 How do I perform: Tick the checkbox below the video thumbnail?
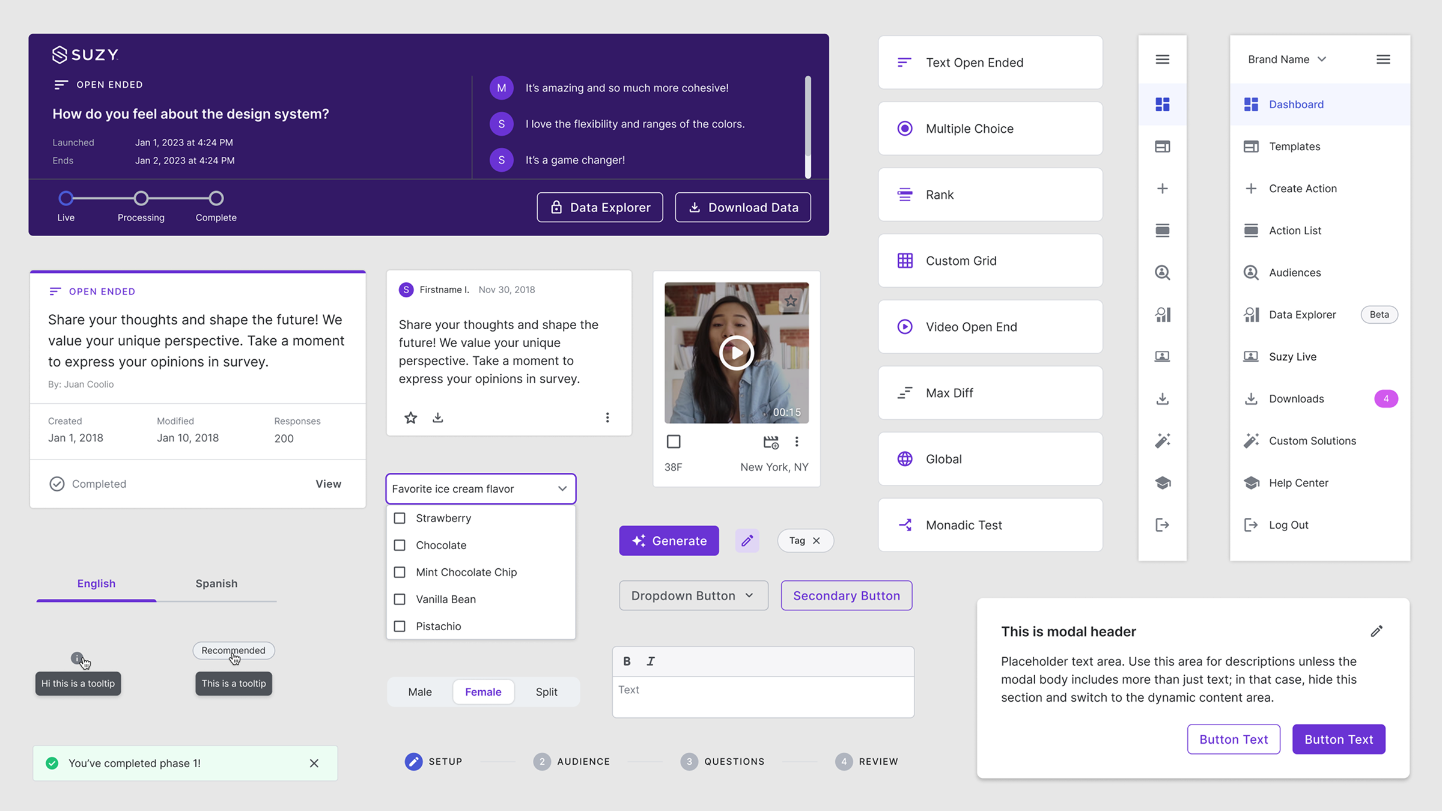[674, 442]
